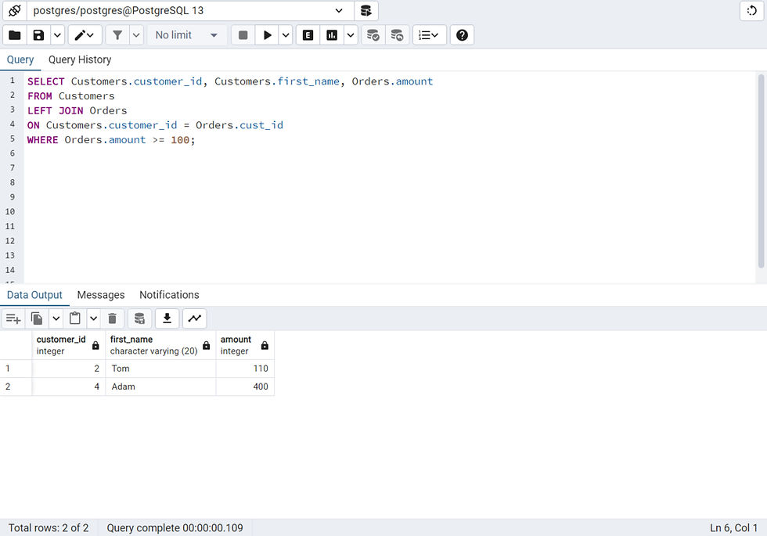Expand the save options arrow
Screen dimensions: 767x536
point(57,34)
